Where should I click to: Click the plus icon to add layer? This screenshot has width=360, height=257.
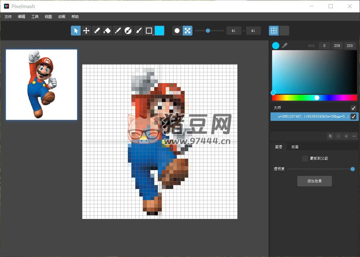coord(346,136)
